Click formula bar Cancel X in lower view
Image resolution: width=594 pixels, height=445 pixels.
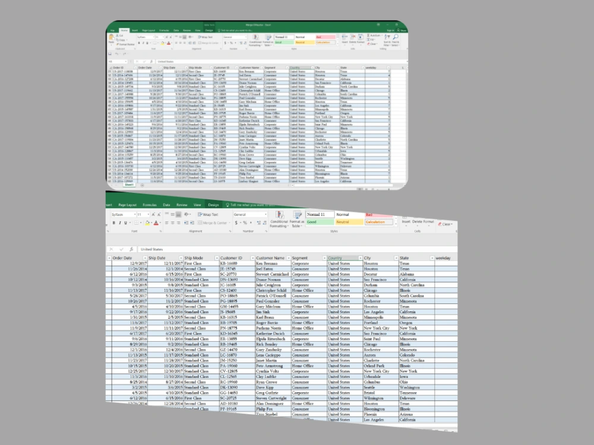(111, 249)
